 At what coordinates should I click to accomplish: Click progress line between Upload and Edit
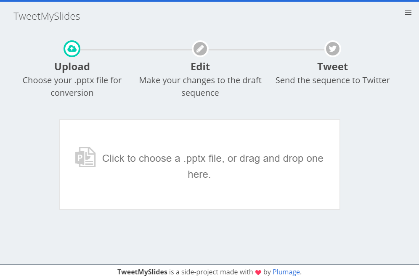[x=136, y=50]
